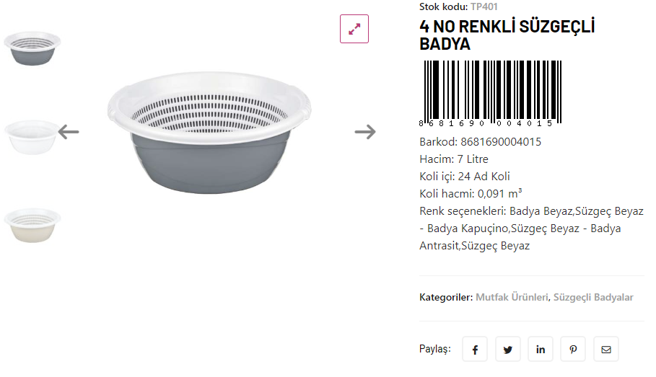Select the cappuccino beige bowl thumbnail

click(32, 225)
